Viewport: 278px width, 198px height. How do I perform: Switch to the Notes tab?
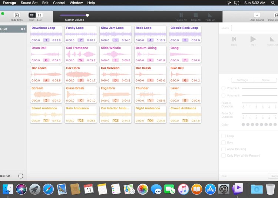coord(265,80)
